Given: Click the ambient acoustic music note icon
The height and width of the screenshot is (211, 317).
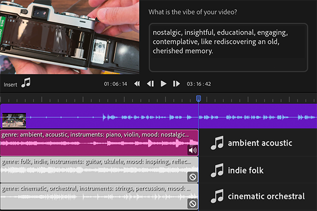Looking at the screenshot, I should (x=217, y=143).
